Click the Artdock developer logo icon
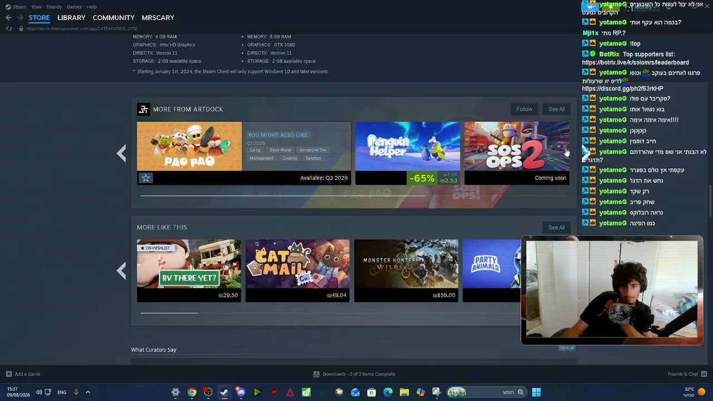Image resolution: width=713 pixels, height=401 pixels. pyautogui.click(x=143, y=109)
